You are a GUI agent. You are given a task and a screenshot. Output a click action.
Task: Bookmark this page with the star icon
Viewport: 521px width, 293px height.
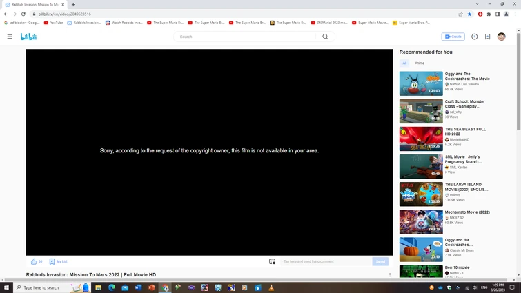(x=469, y=14)
